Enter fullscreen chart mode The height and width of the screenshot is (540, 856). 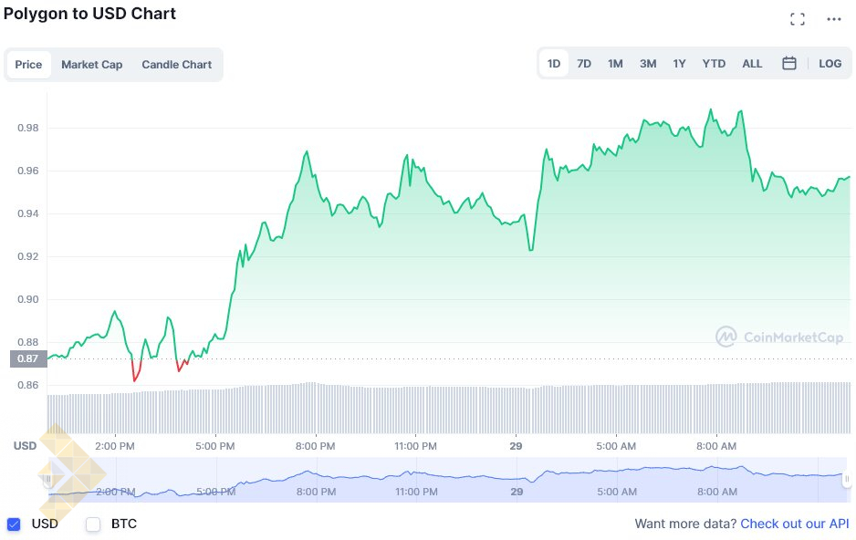coord(797,19)
